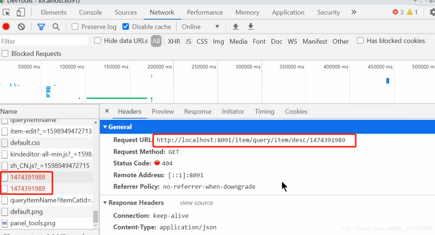Export HAR file download arrow
435x235 pixels.
(250, 26)
